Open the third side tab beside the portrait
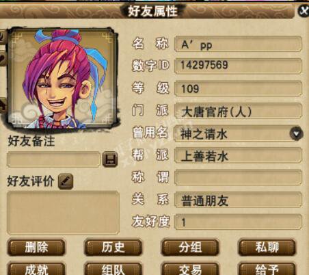 point(3,105)
